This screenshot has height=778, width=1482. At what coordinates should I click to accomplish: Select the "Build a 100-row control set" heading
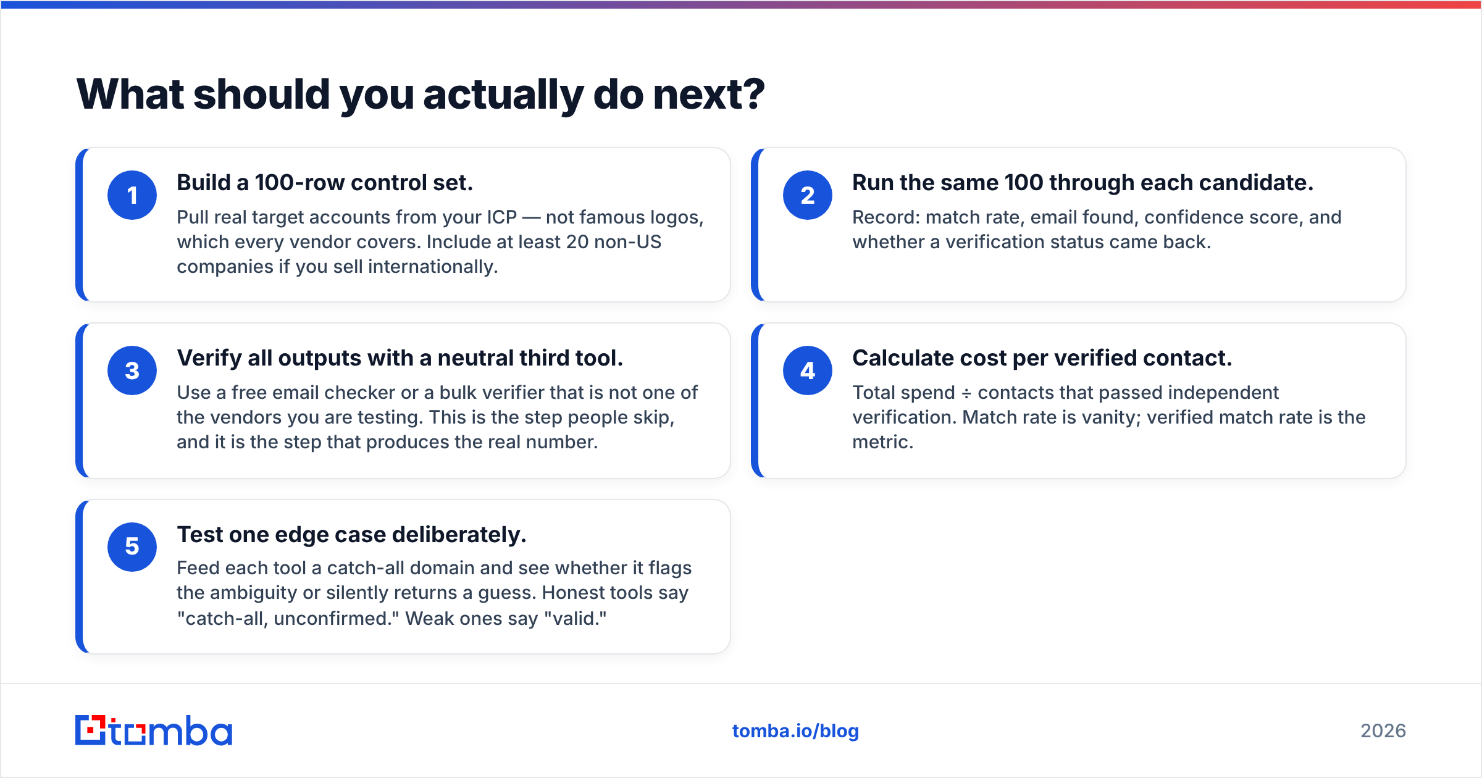tap(325, 183)
